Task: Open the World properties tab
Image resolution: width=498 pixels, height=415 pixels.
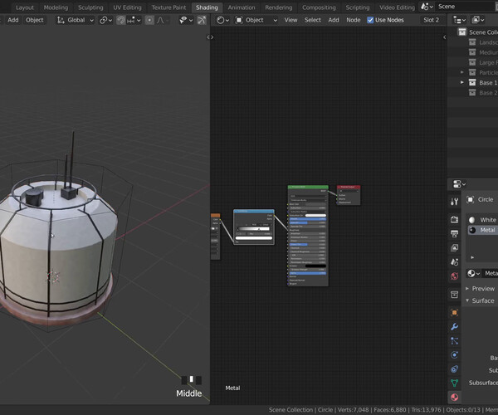Action: (455, 276)
